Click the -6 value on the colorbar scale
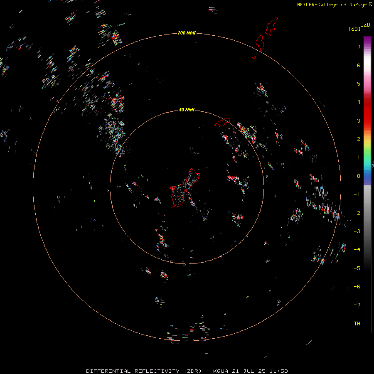The width and height of the screenshot is (374, 374). tap(357, 287)
